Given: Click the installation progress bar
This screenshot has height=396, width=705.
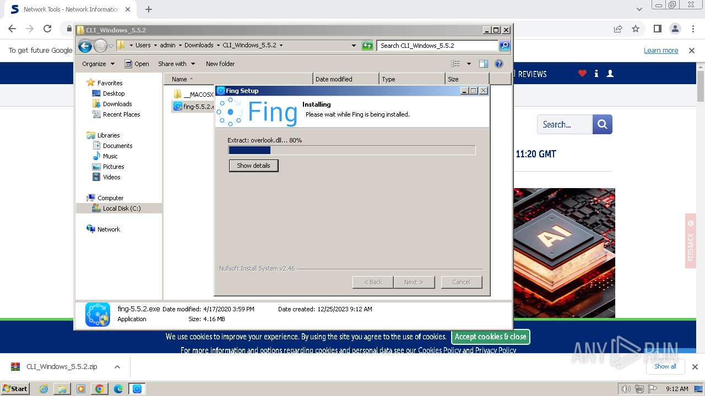Looking at the screenshot, I should tap(351, 150).
